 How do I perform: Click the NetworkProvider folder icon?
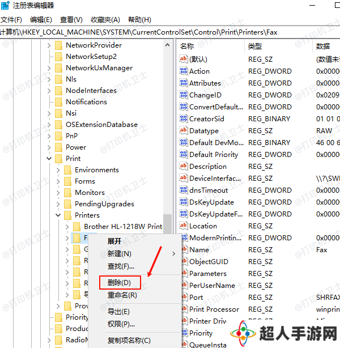58,45
